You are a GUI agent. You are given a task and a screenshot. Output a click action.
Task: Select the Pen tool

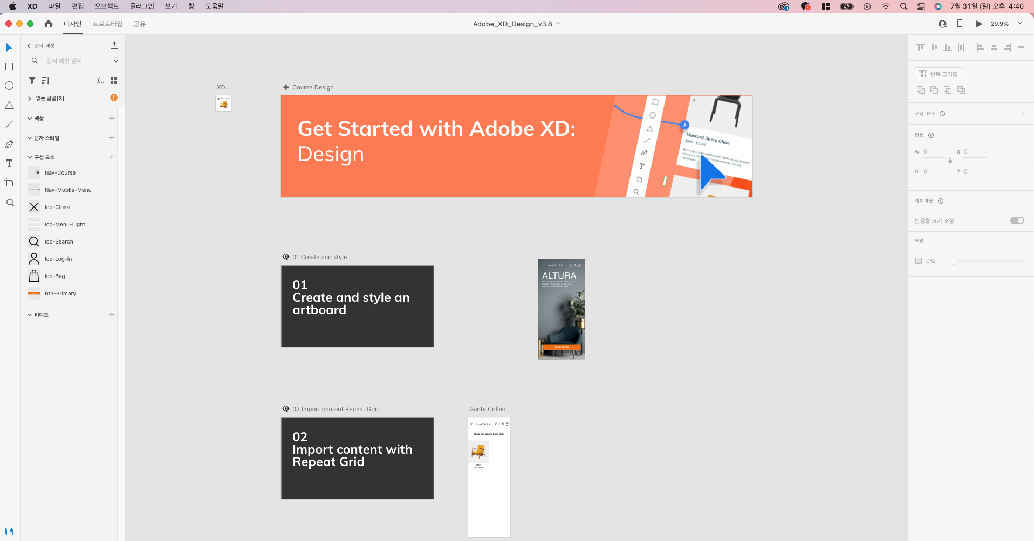click(x=9, y=144)
